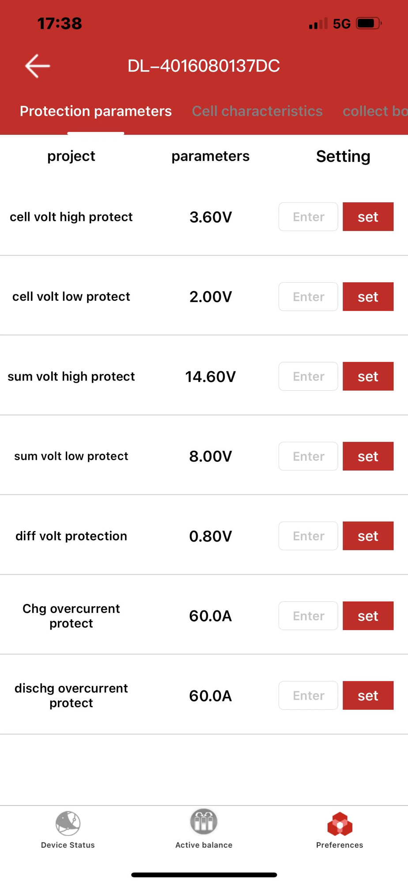The height and width of the screenshot is (885, 408).
Task: Select the Preferences cube icon
Action: click(340, 823)
